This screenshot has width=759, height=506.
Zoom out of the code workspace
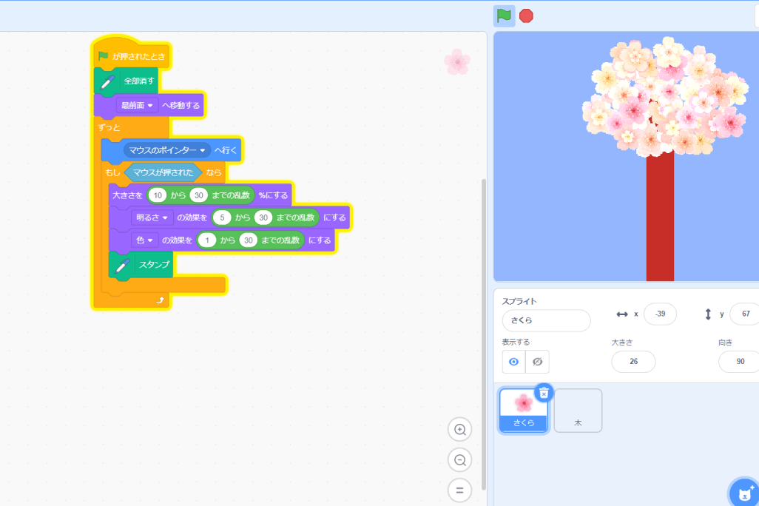tap(459, 460)
